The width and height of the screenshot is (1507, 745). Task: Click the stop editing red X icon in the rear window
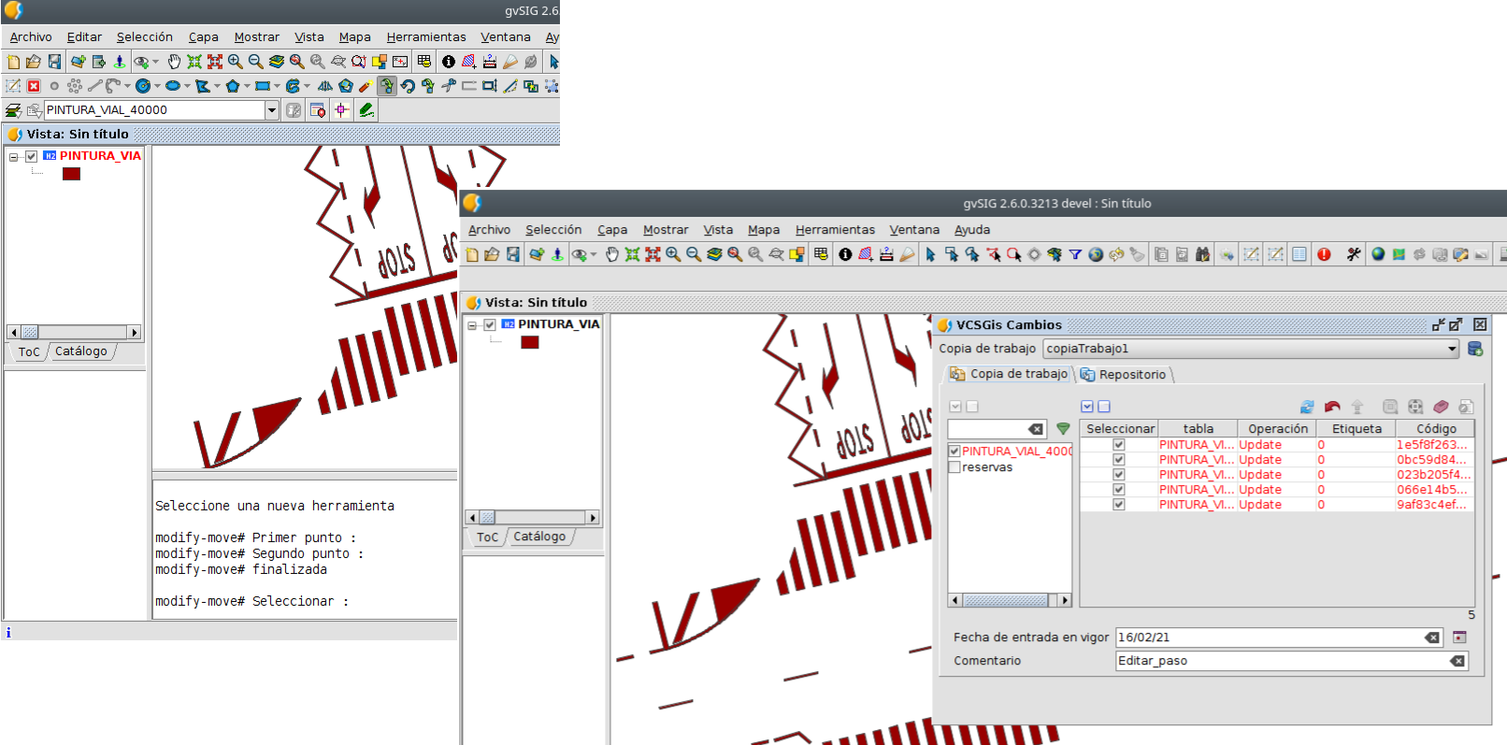[x=34, y=86]
